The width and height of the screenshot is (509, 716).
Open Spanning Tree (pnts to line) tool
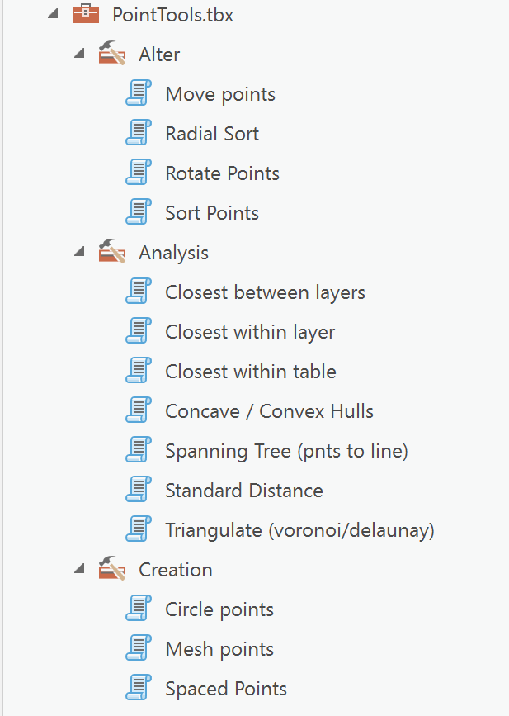click(x=286, y=451)
